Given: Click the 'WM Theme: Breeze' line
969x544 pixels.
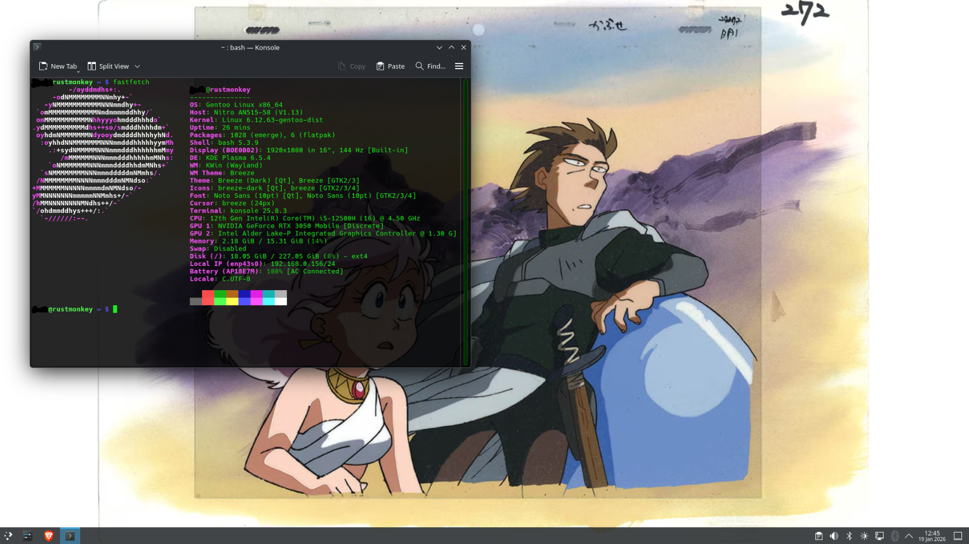Looking at the screenshot, I should 222,173.
